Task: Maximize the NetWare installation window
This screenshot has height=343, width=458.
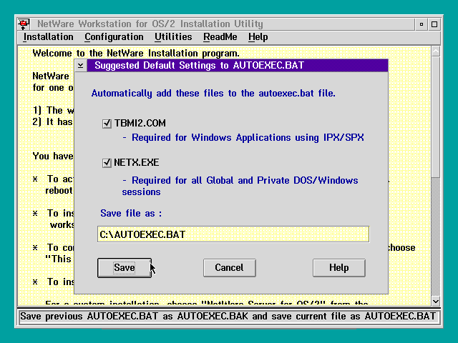Action: coord(434,24)
